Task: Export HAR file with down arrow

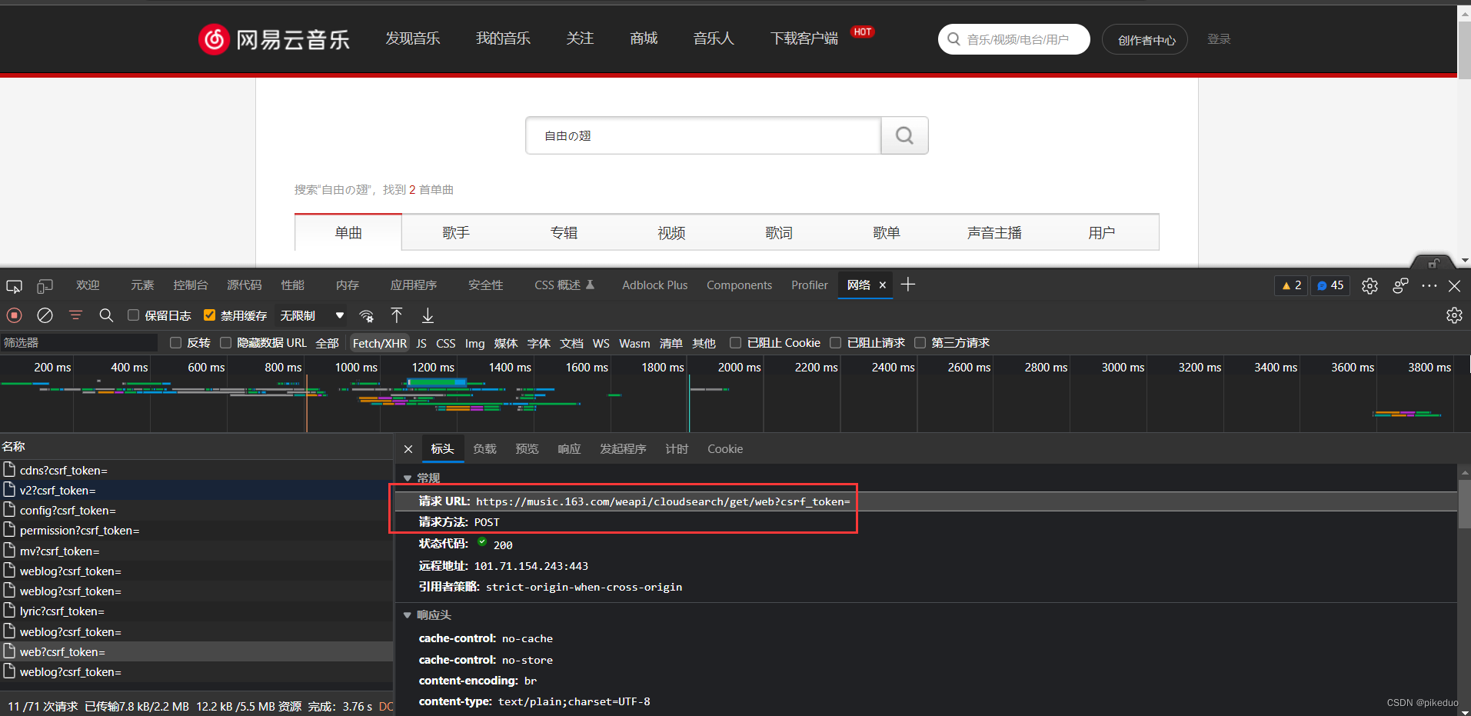Action: [x=428, y=315]
